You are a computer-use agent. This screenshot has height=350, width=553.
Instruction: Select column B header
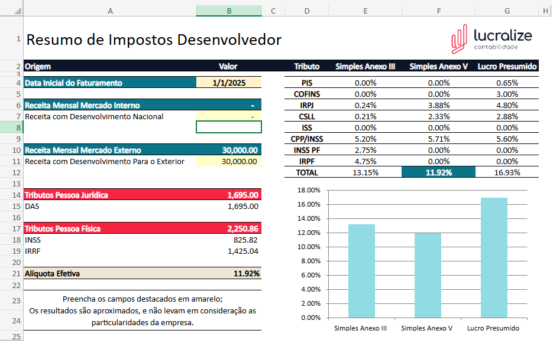229,11
